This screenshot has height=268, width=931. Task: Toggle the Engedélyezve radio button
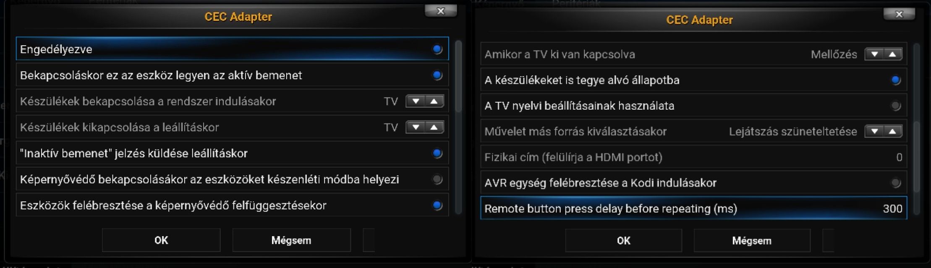pyautogui.click(x=437, y=49)
